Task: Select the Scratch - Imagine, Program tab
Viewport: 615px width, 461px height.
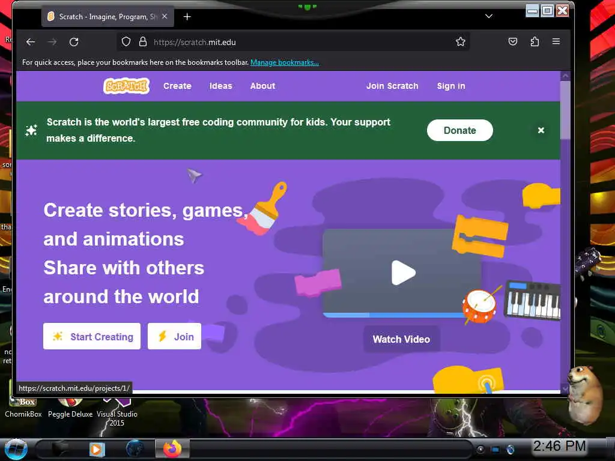Action: tap(108, 16)
